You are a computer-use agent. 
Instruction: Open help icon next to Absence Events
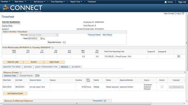pyautogui.click(x=21, y=73)
